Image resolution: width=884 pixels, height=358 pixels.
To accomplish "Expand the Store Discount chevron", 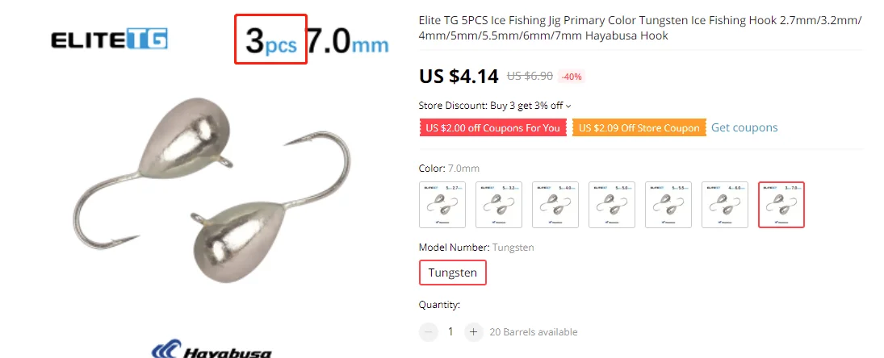I will point(568,106).
